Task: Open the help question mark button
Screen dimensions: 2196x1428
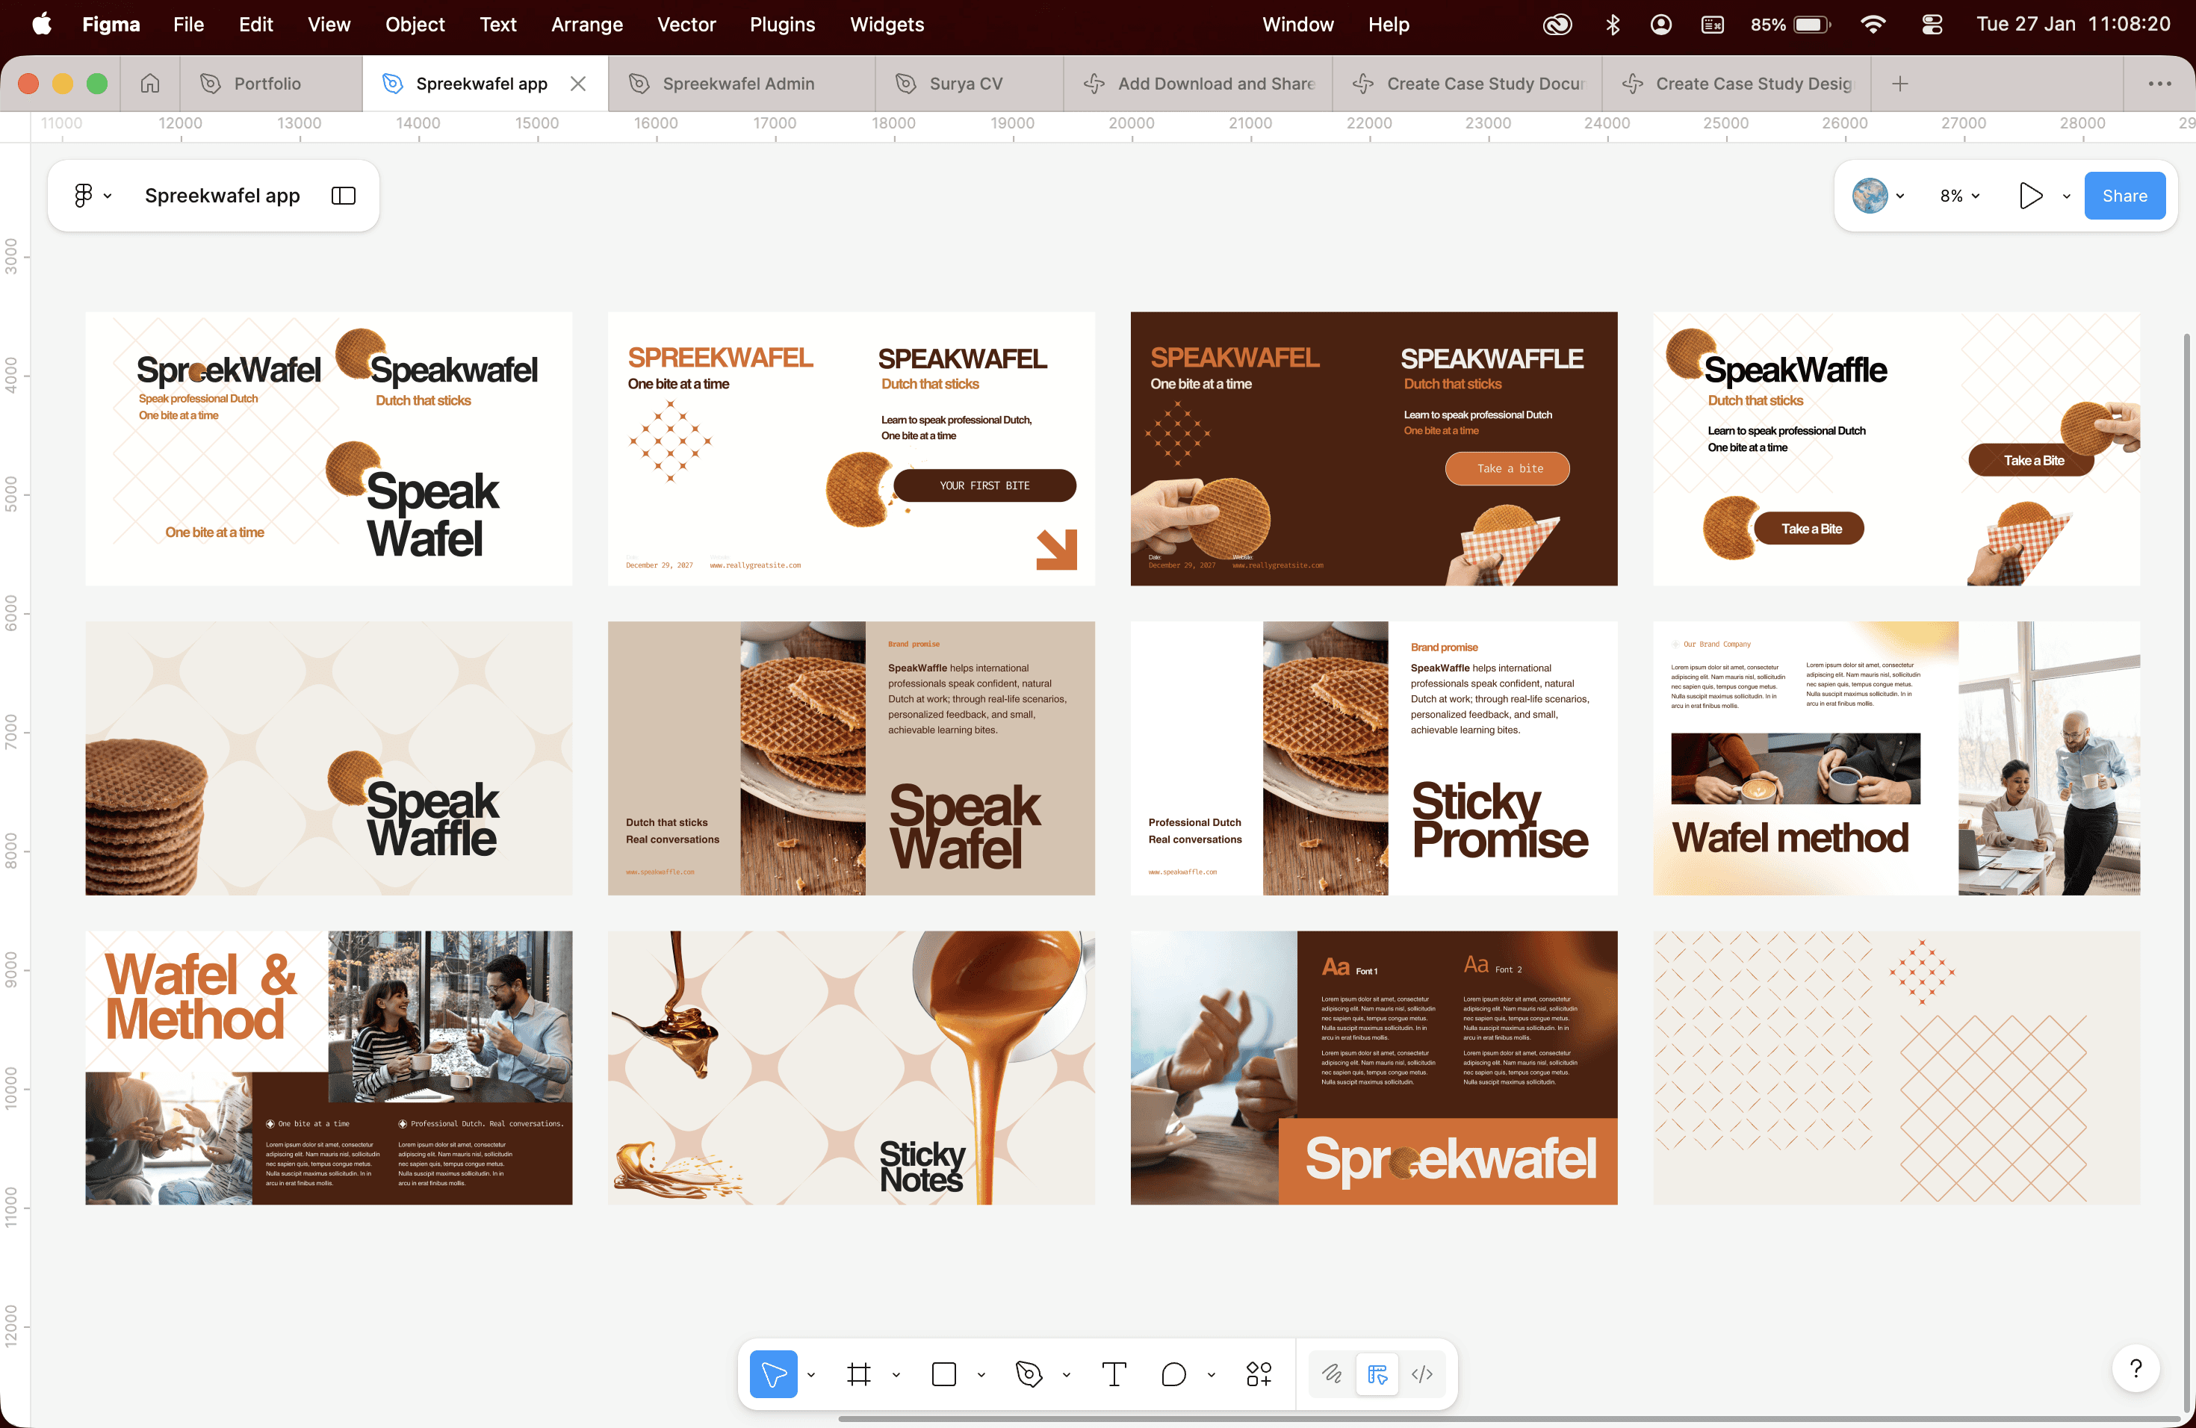Action: (2135, 1368)
